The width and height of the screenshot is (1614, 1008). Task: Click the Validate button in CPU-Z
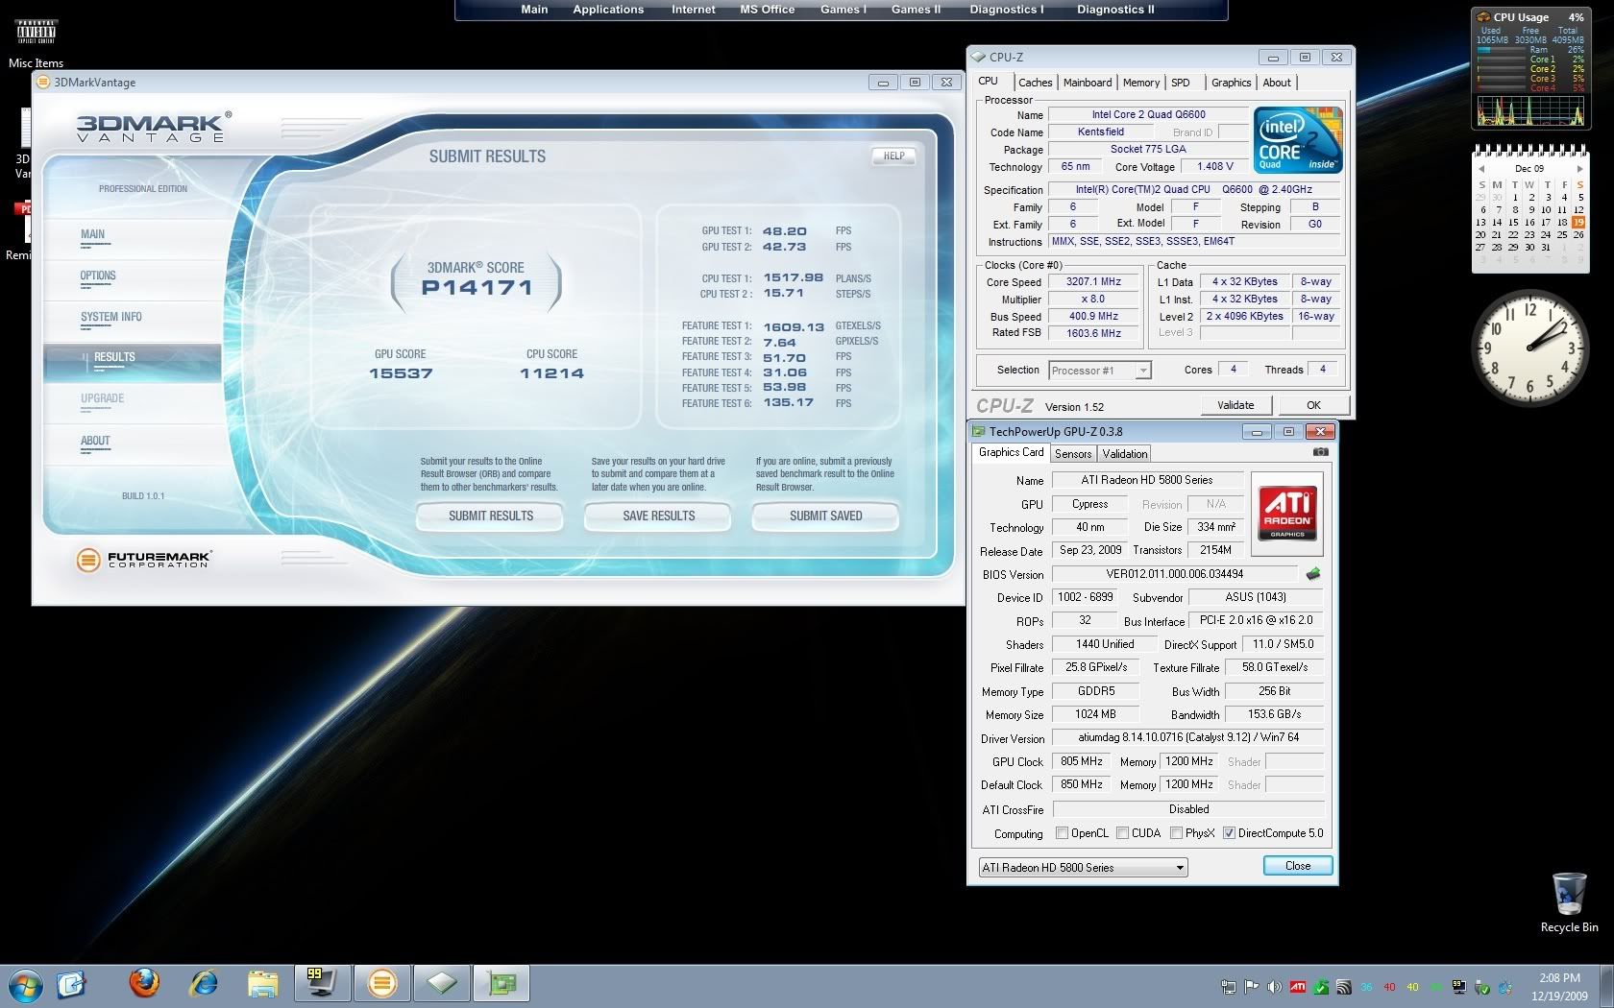pyautogui.click(x=1235, y=405)
